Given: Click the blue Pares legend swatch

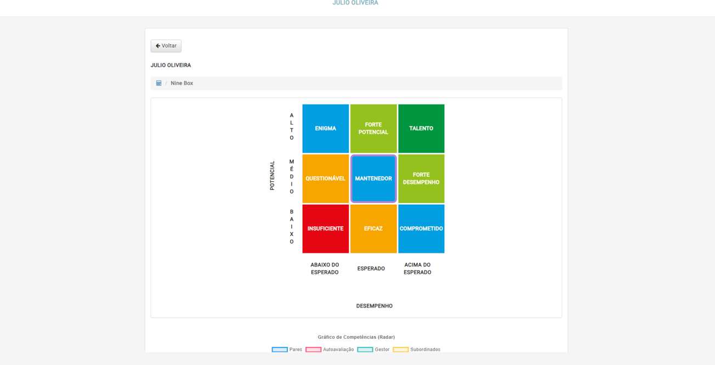Looking at the screenshot, I should pos(280,350).
